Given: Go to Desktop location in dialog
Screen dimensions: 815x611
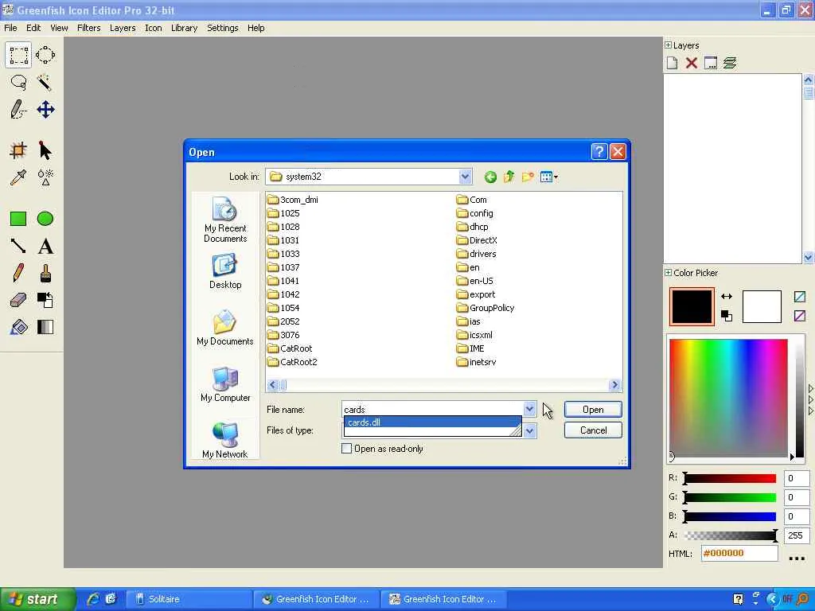Looking at the screenshot, I should pos(225,271).
